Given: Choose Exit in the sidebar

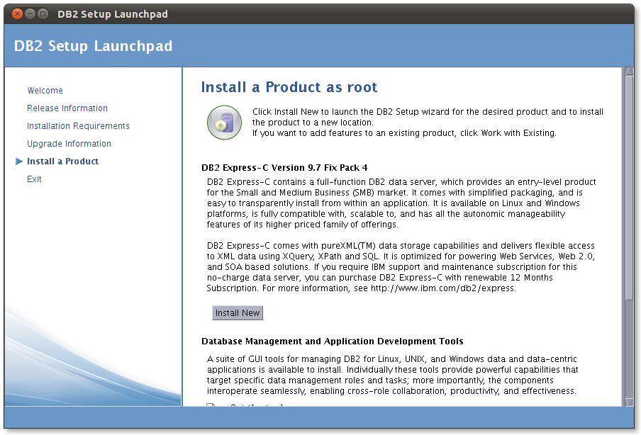Looking at the screenshot, I should (34, 179).
